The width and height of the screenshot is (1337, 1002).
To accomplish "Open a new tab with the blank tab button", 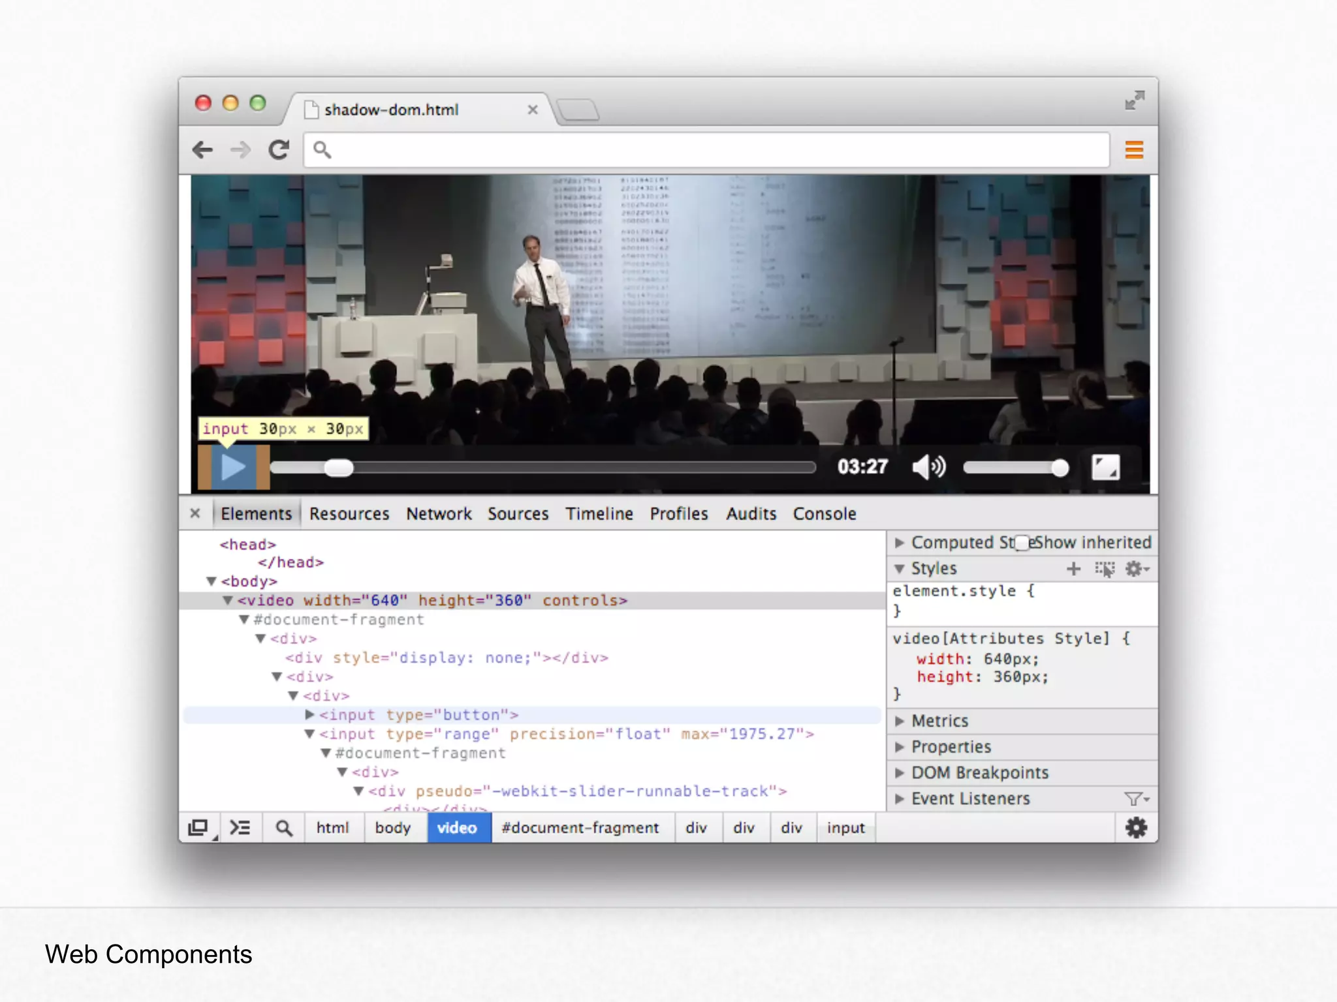I will (x=578, y=110).
